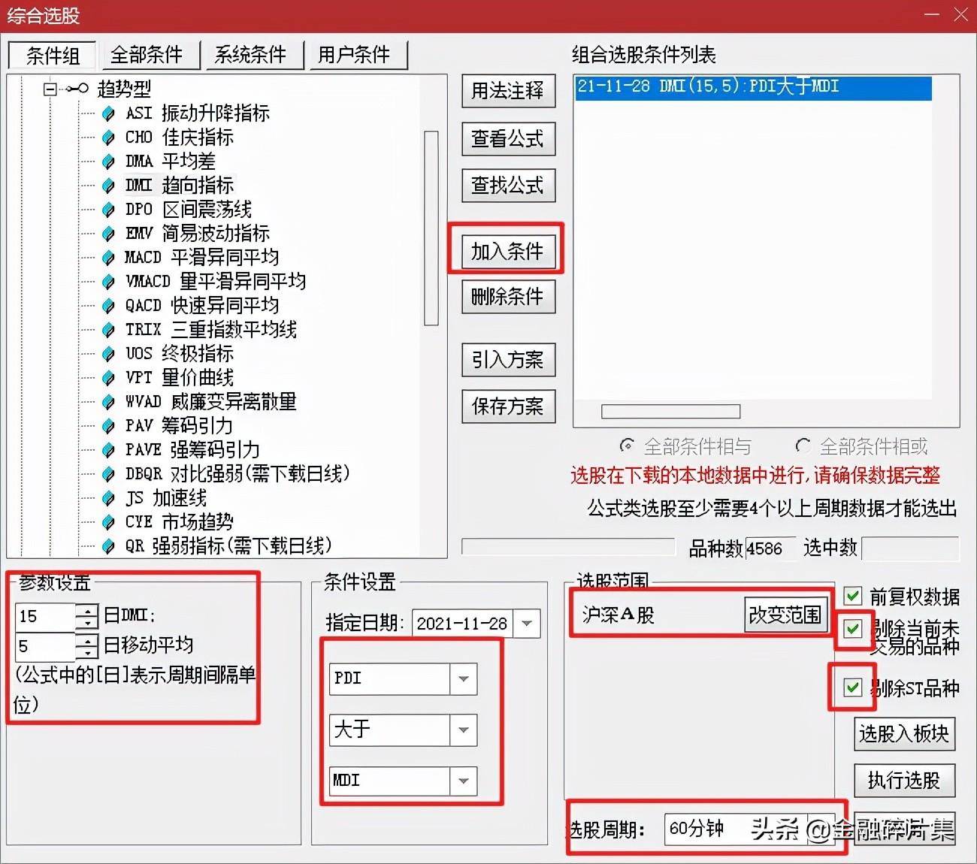Click the CHO 佳庆指标 formula icon
The width and height of the screenshot is (977, 864).
[x=108, y=137]
